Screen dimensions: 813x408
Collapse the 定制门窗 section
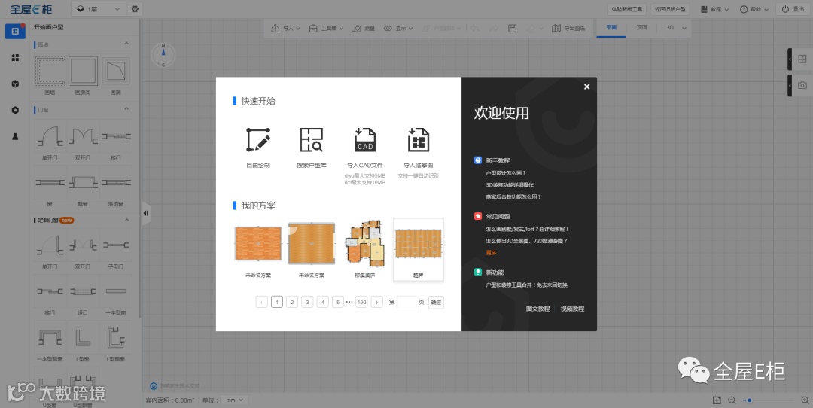click(x=126, y=220)
